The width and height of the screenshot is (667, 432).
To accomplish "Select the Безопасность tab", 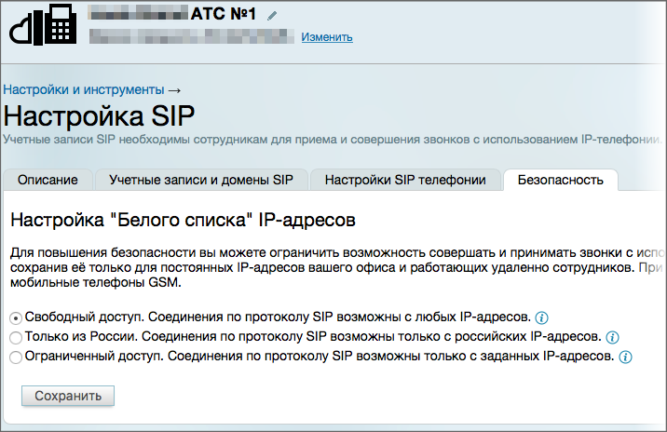I will 561,180.
